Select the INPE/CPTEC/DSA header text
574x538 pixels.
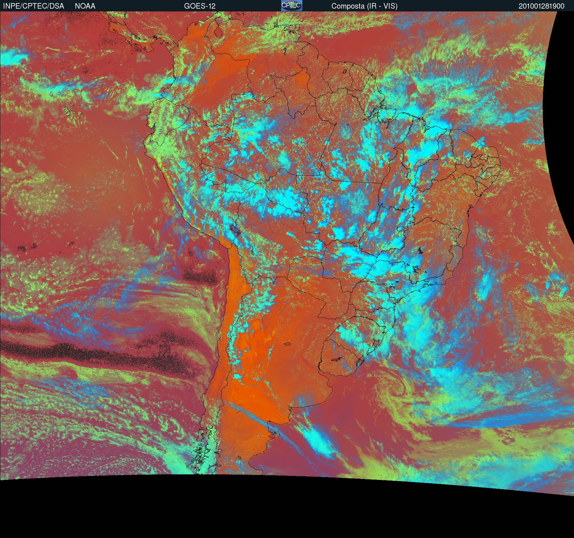coord(33,6)
